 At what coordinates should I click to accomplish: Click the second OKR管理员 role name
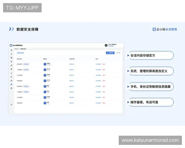20,97
